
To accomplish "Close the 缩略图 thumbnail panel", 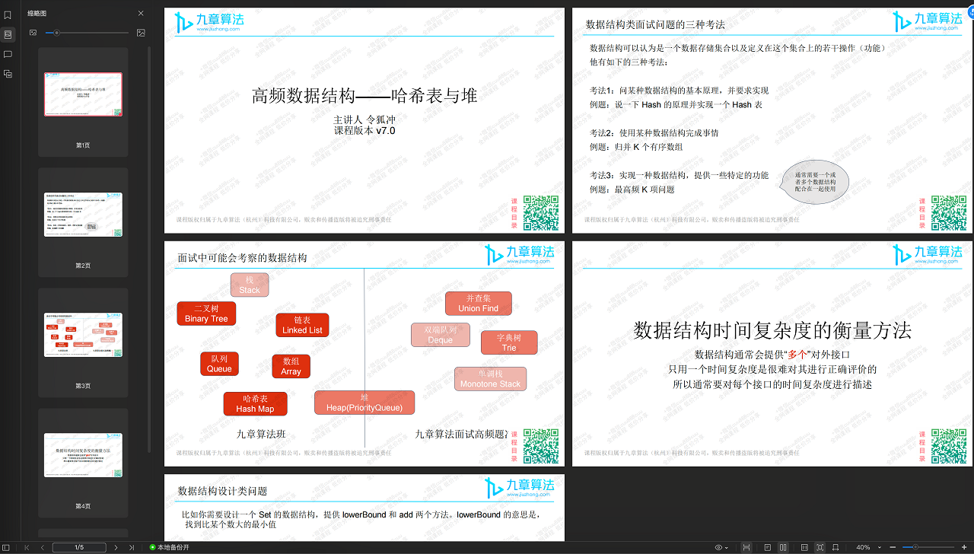I will point(141,13).
